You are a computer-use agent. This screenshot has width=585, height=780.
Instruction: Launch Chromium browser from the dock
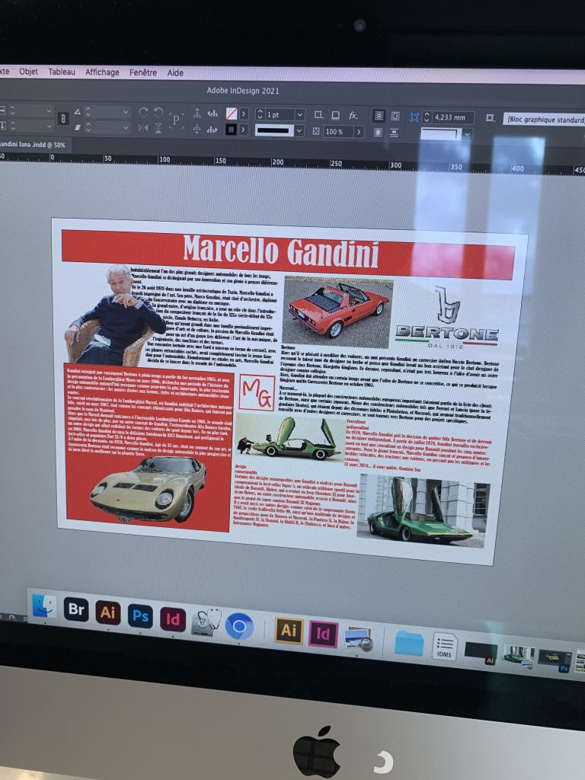click(239, 626)
